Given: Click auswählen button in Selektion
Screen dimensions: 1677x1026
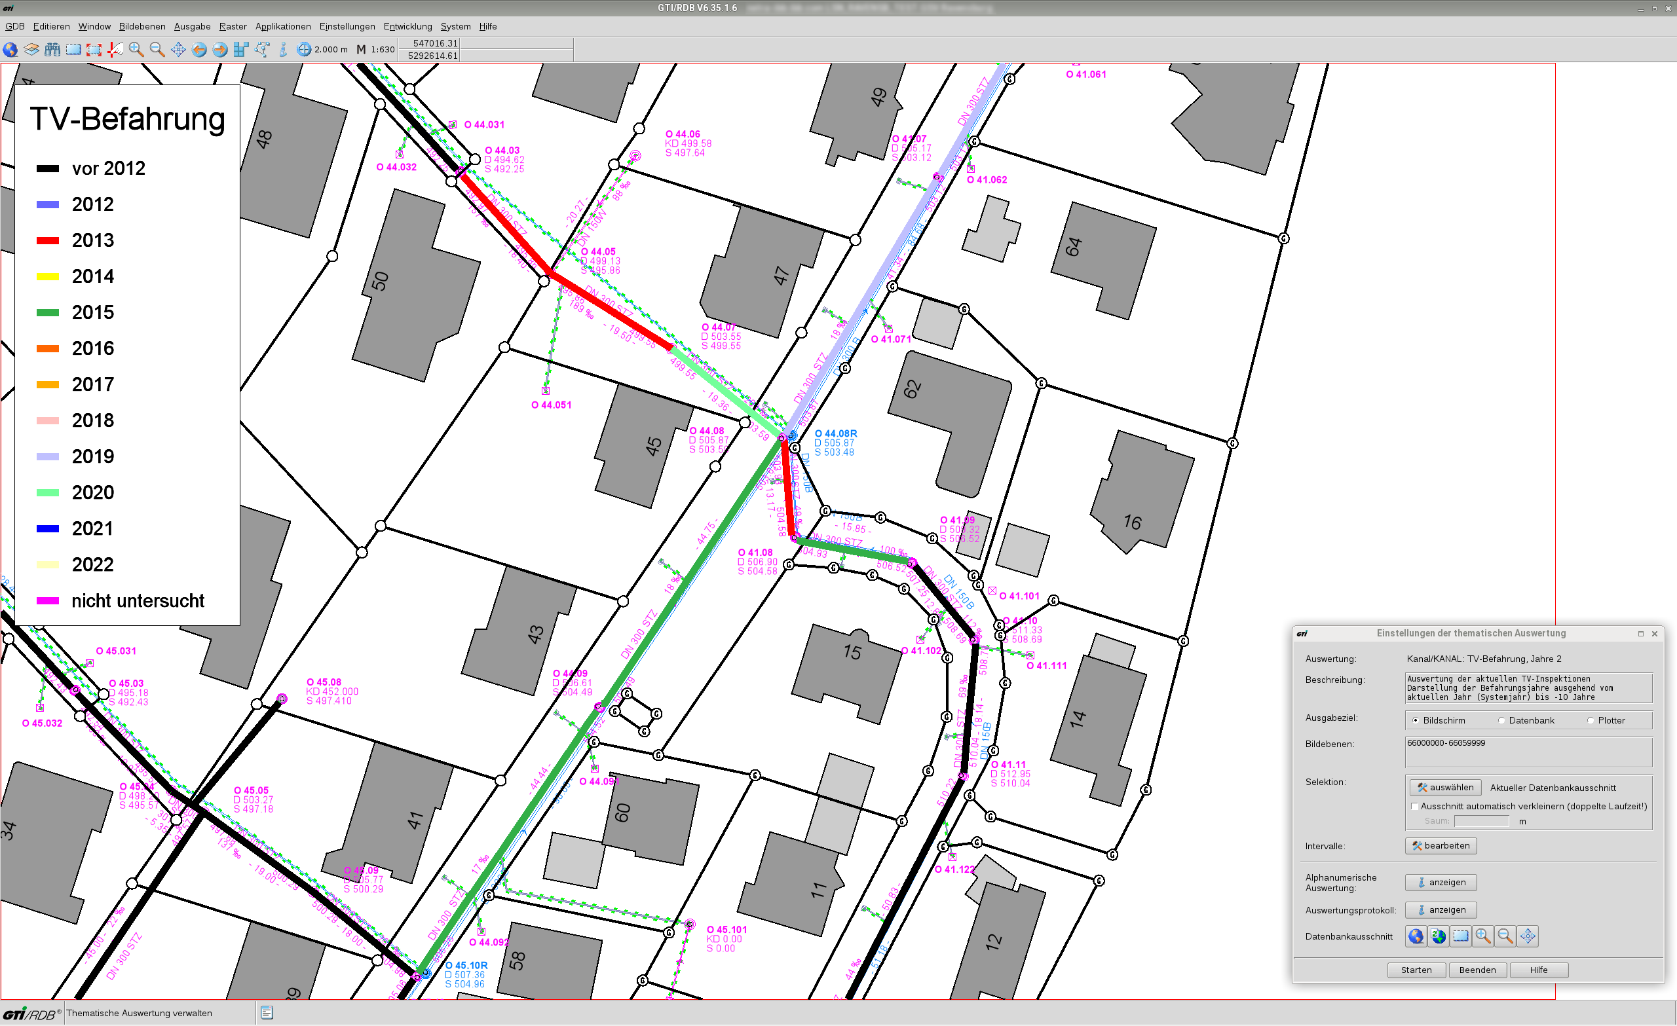Looking at the screenshot, I should point(1445,788).
